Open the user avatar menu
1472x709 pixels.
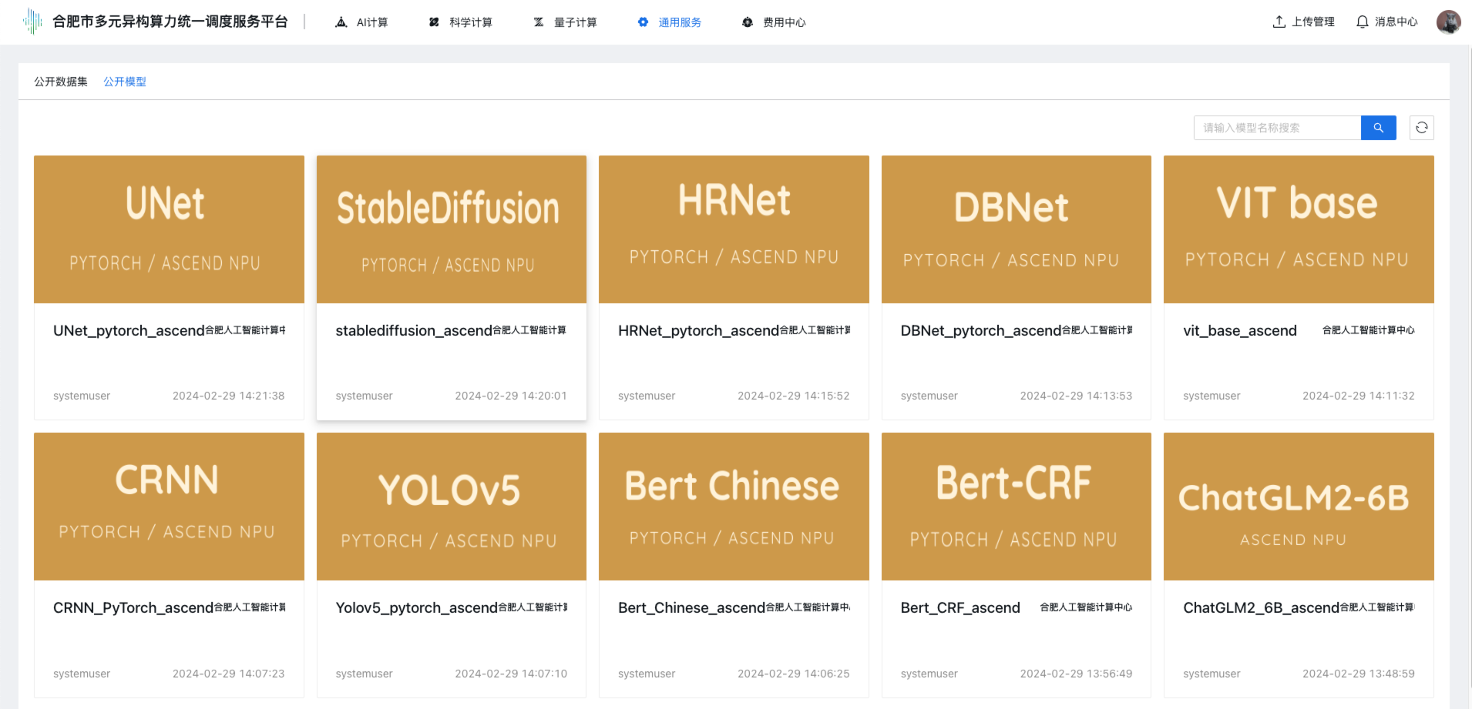[1448, 22]
